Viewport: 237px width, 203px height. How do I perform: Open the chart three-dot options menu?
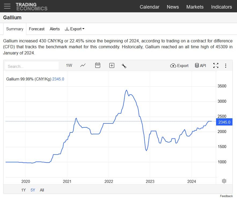[226, 66]
